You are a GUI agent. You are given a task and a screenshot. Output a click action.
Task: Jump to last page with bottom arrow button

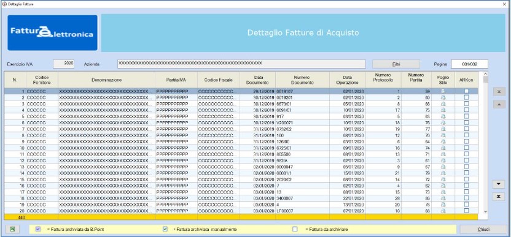[499, 197]
